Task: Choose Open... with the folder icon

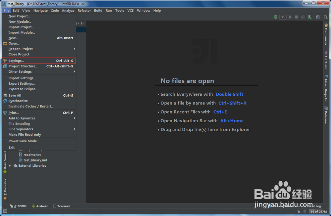Action: (x=39, y=43)
